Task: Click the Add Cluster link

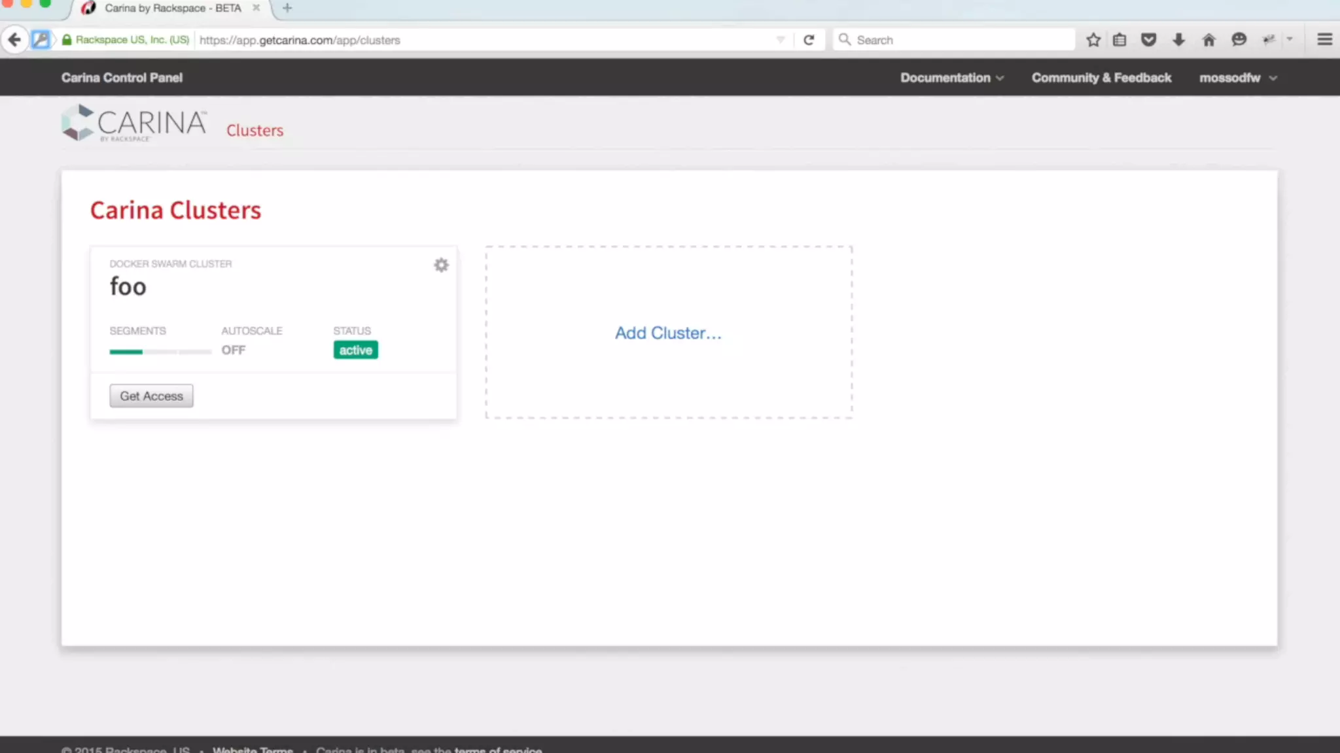Action: tap(667, 333)
